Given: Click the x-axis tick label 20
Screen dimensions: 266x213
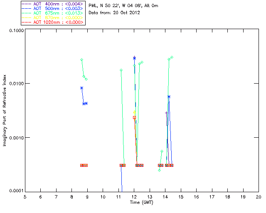Looking at the screenshot, I should click(x=259, y=197).
